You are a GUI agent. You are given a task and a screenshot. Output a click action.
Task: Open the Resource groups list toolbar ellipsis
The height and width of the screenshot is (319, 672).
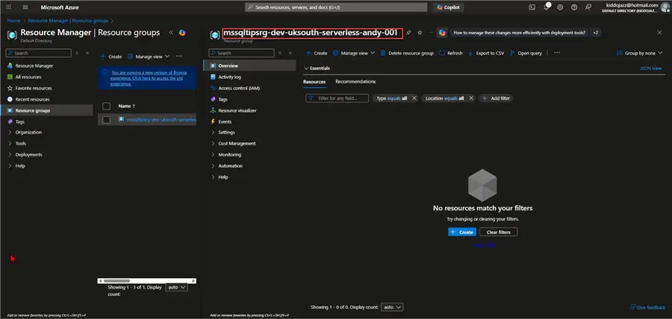(179, 57)
